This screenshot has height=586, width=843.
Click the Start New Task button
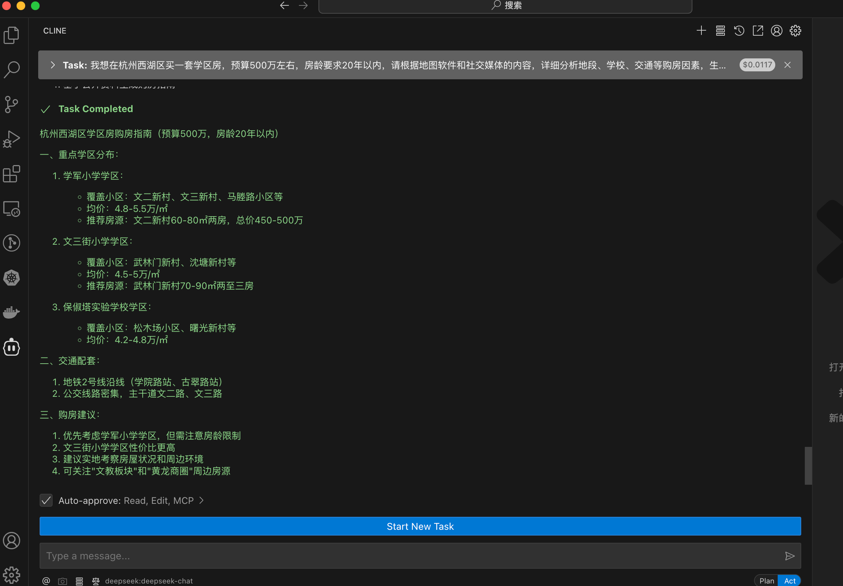tap(420, 526)
